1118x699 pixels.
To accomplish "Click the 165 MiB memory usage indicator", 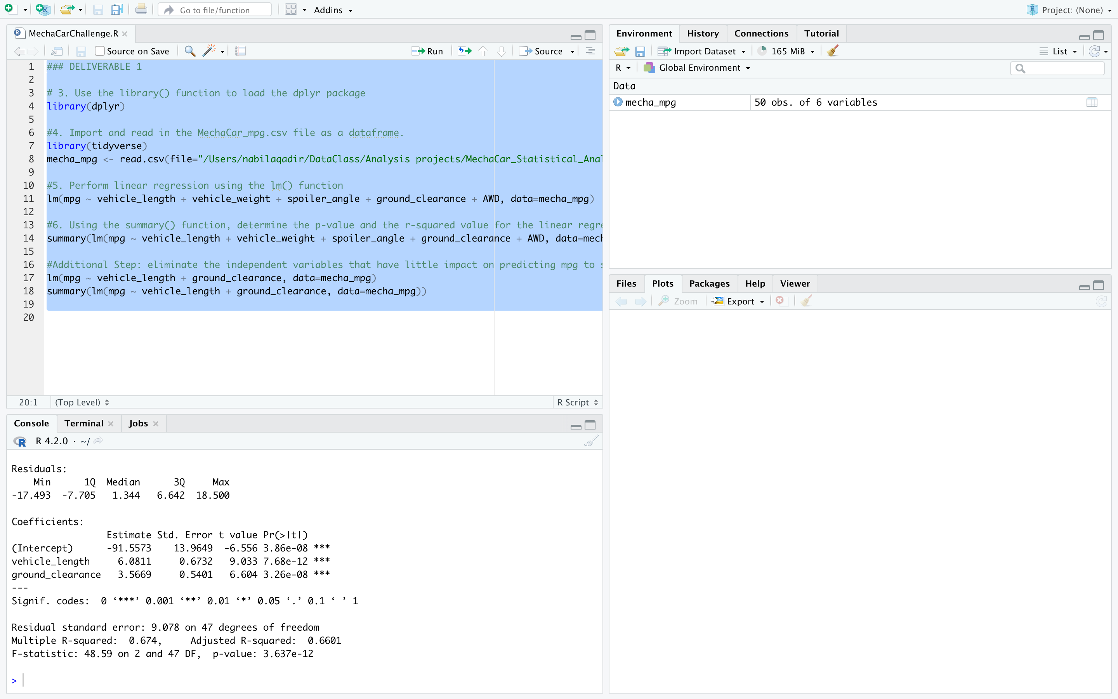I will coord(786,51).
